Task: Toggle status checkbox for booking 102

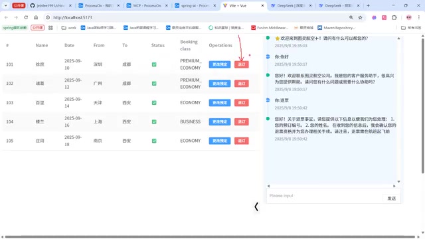Action: click(x=154, y=84)
